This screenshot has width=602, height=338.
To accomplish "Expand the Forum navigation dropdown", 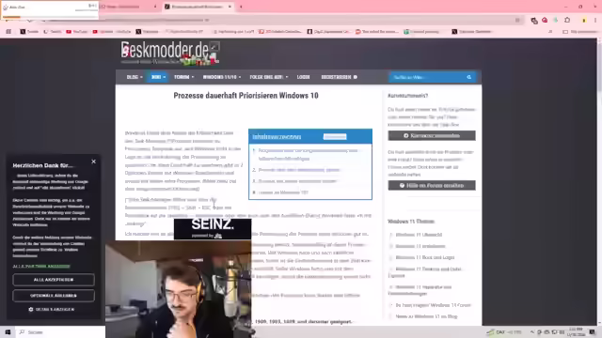I will [183, 77].
